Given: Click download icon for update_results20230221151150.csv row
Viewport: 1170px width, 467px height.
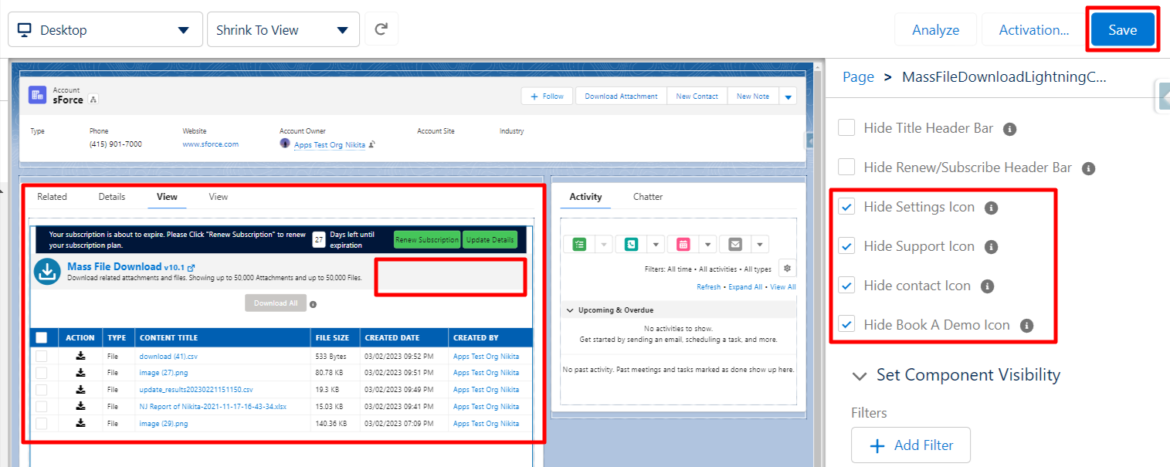Looking at the screenshot, I should [80, 390].
